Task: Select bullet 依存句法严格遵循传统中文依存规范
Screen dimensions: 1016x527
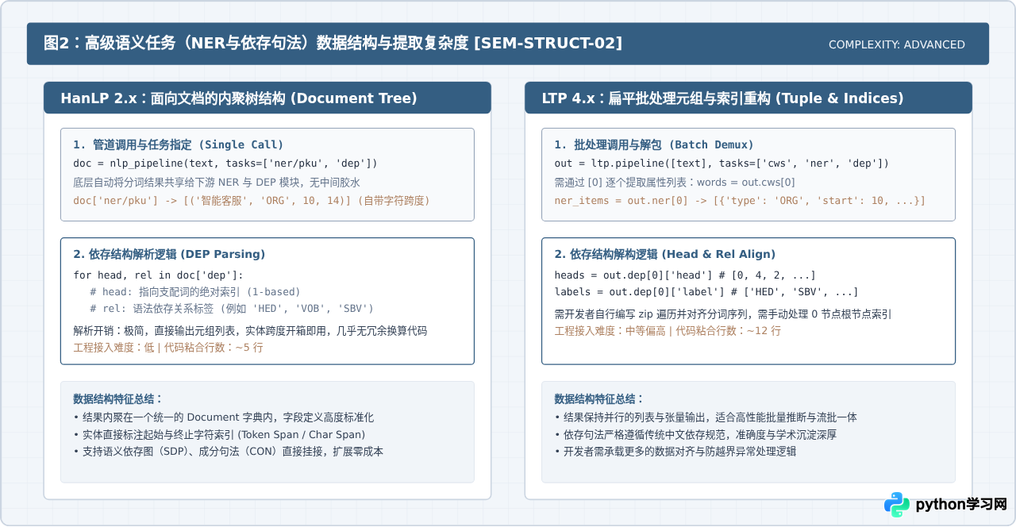Action: click(695, 434)
